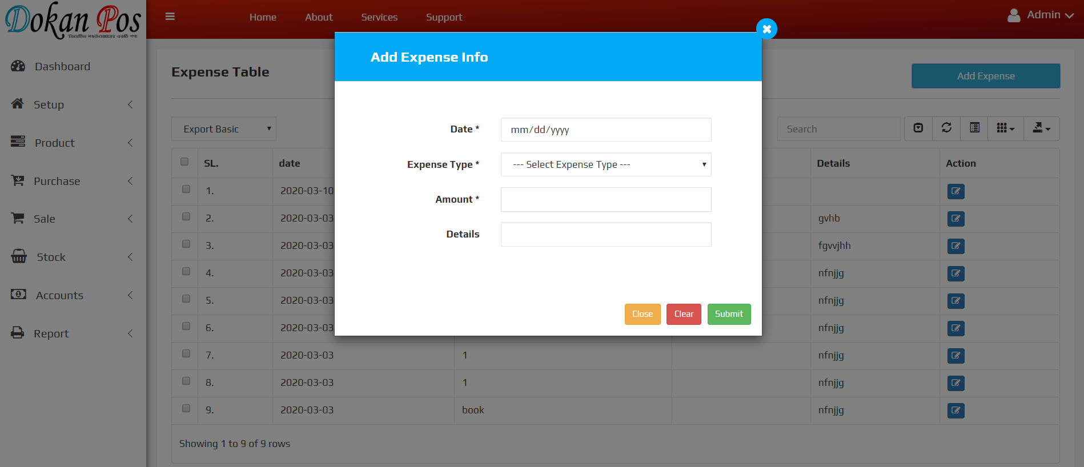Open the Dashboard sidebar item

click(x=62, y=66)
